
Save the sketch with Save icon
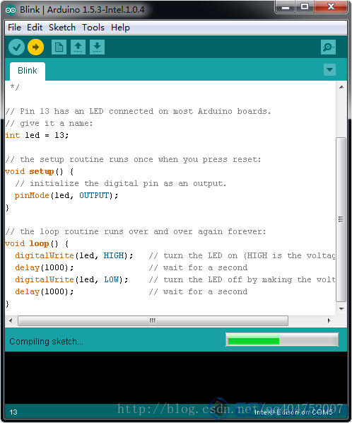tap(97, 47)
